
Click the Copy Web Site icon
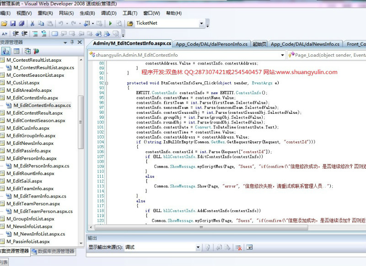pos(27,51)
